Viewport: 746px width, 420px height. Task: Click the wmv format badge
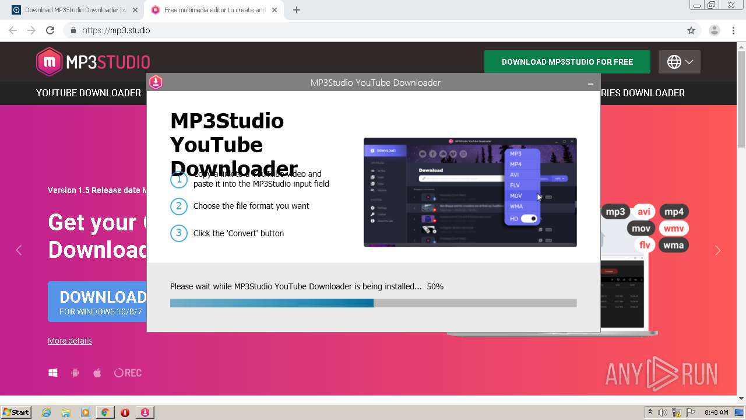coord(674,228)
